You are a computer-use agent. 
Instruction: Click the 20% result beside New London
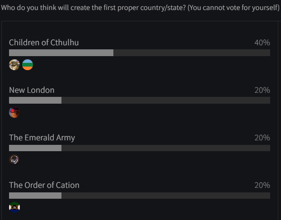coord(262,90)
